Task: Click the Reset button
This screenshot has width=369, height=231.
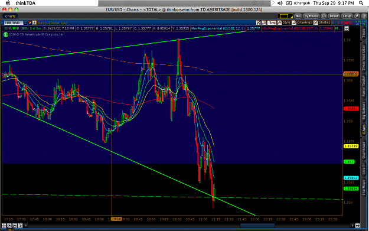Action: pyautogui.click(x=334, y=16)
